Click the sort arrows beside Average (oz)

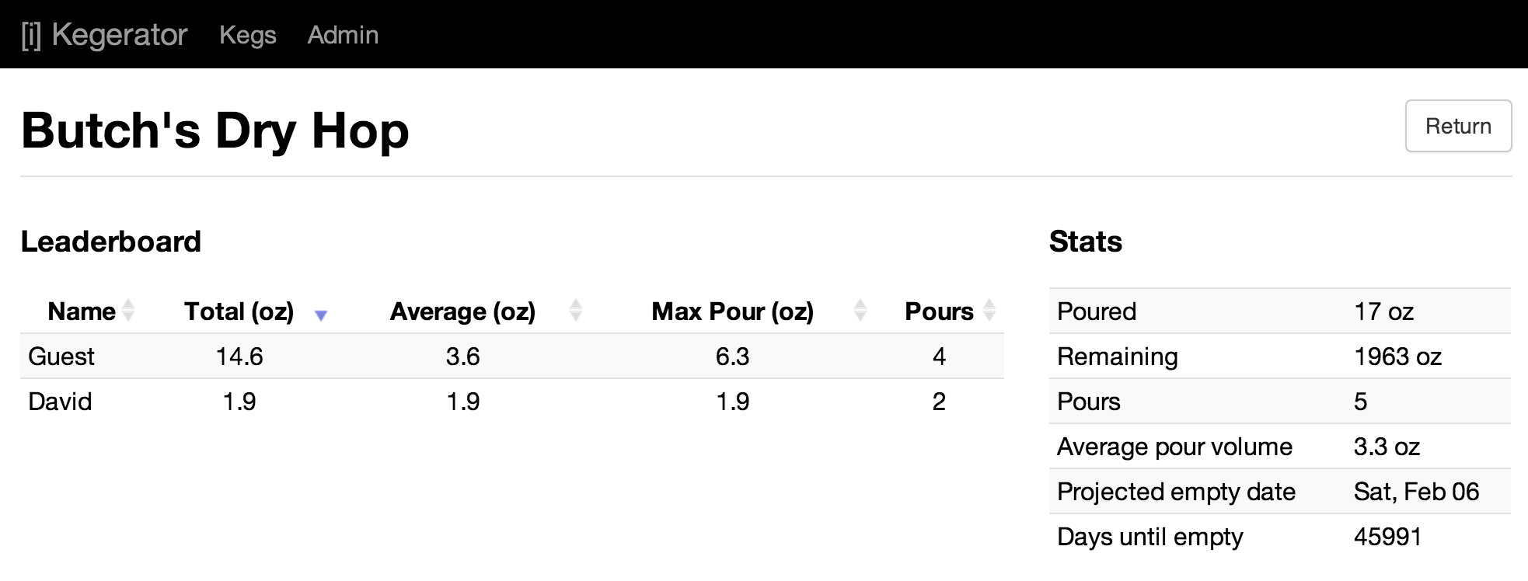pyautogui.click(x=576, y=311)
